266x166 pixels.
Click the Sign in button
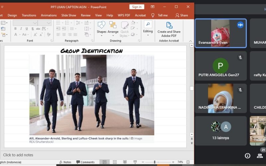point(137,7)
